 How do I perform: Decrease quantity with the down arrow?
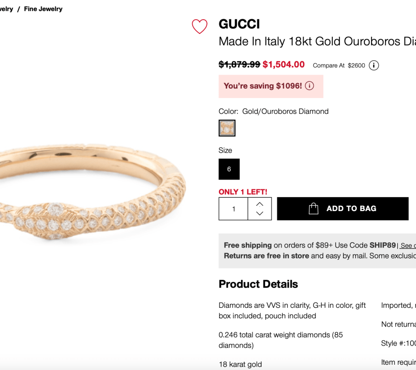[x=260, y=213]
